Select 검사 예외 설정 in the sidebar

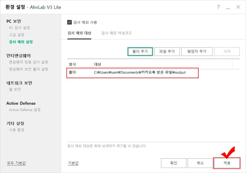(21, 42)
